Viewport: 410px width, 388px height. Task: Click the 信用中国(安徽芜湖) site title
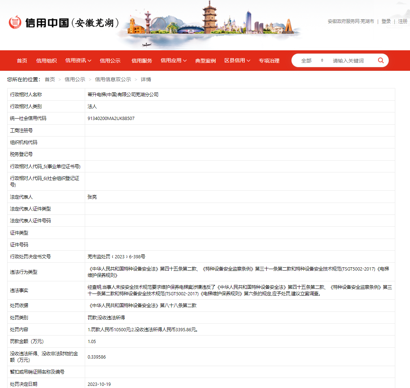pyautogui.click(x=72, y=23)
